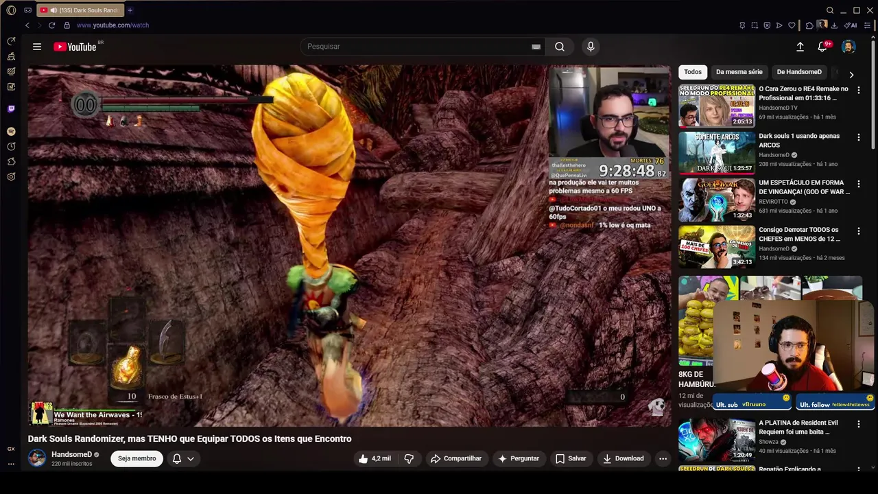Viewport: 878px width, 494px height.
Task: Go back using the browser back arrow
Action: click(x=27, y=25)
